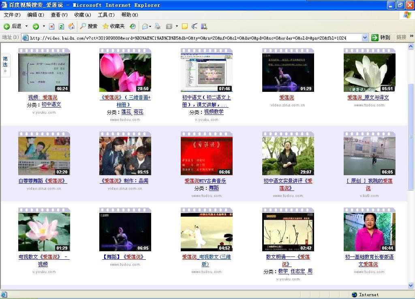Open the address bar dropdown arrow
The width and height of the screenshot is (415, 299).
tap(365, 37)
